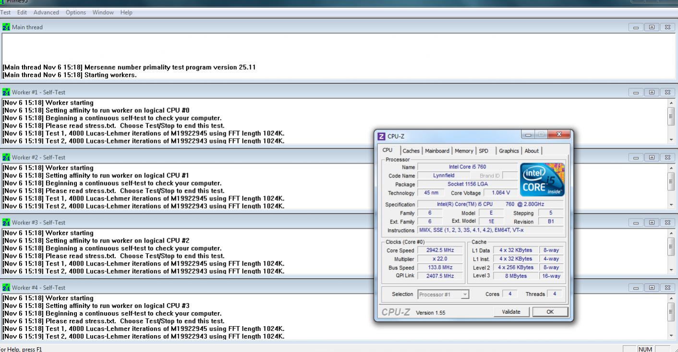Close the Worker #3 window

click(x=667, y=223)
